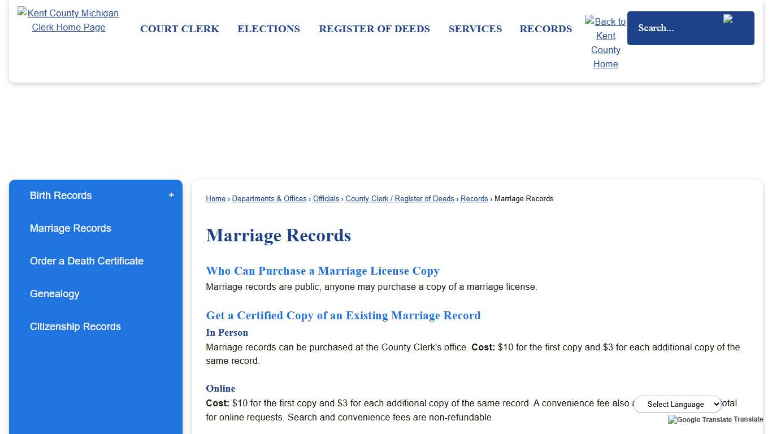Expand the Birth Records section with the plus
Viewport: 772px width, 434px height.
171,195
